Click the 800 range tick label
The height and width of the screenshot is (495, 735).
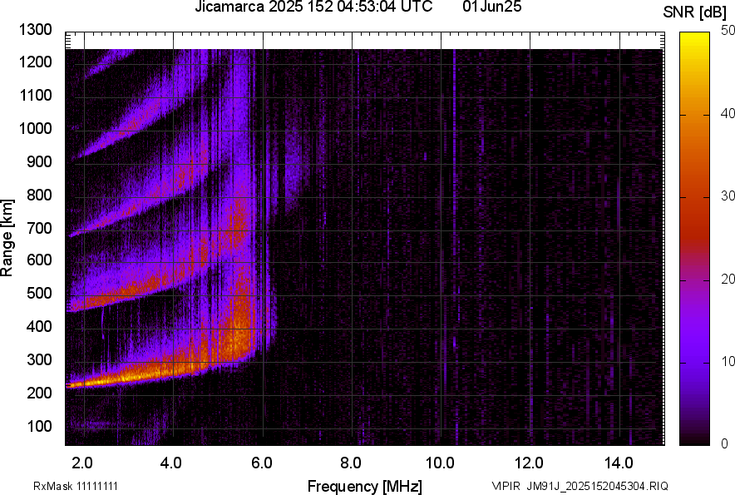(x=39, y=194)
